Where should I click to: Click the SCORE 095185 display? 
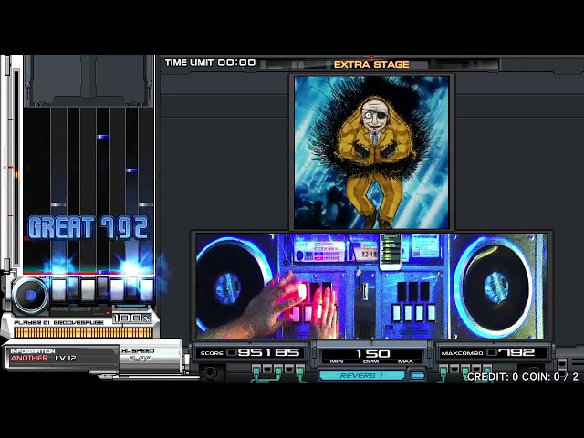click(250, 352)
